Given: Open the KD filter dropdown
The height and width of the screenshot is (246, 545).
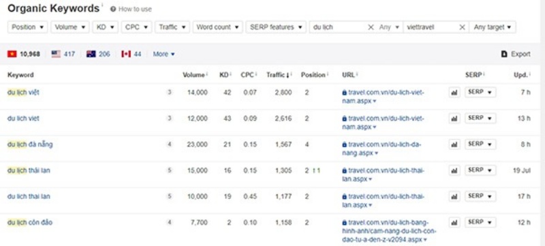Looking at the screenshot, I should click(106, 27).
